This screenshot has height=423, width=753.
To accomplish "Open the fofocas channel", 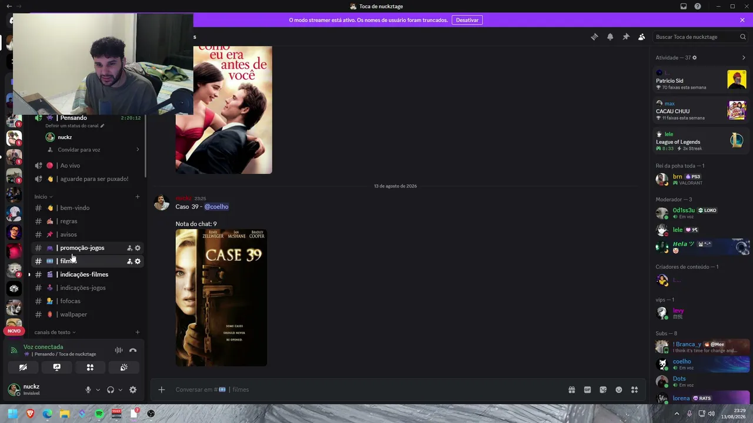I will 88,301.
